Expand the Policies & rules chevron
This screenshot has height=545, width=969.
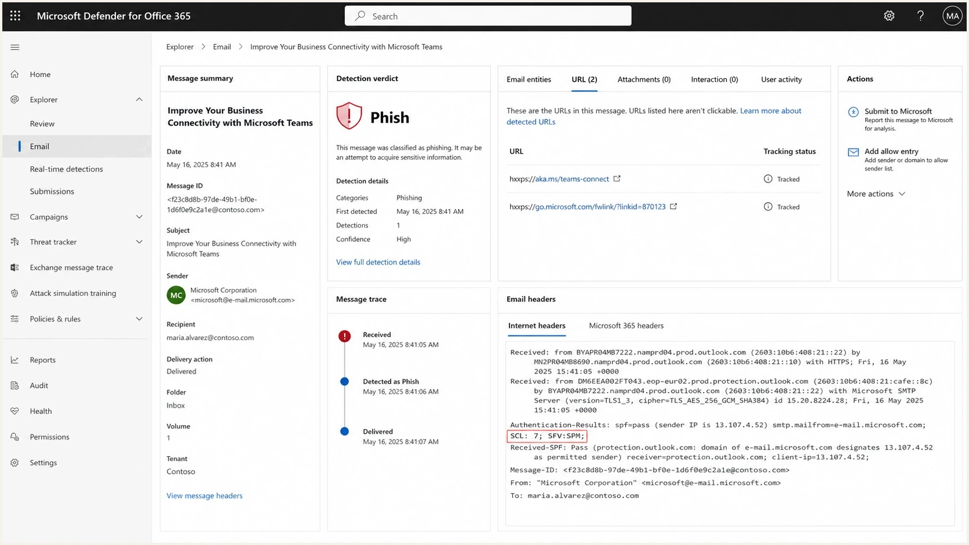tap(139, 319)
